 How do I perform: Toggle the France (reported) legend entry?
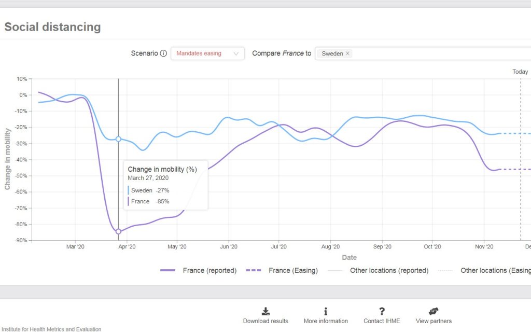[x=199, y=270]
